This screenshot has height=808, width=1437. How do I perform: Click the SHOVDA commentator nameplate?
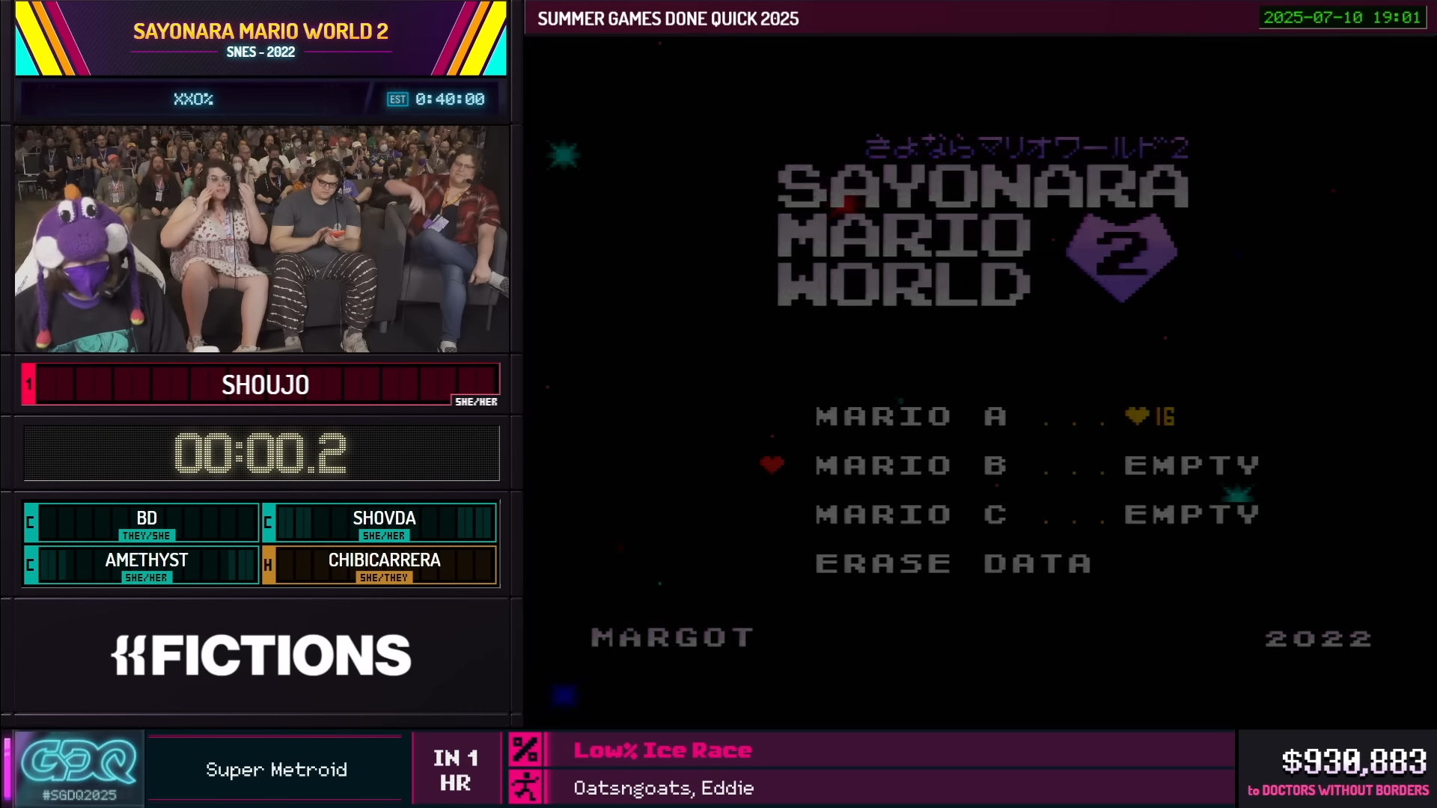coord(379,522)
